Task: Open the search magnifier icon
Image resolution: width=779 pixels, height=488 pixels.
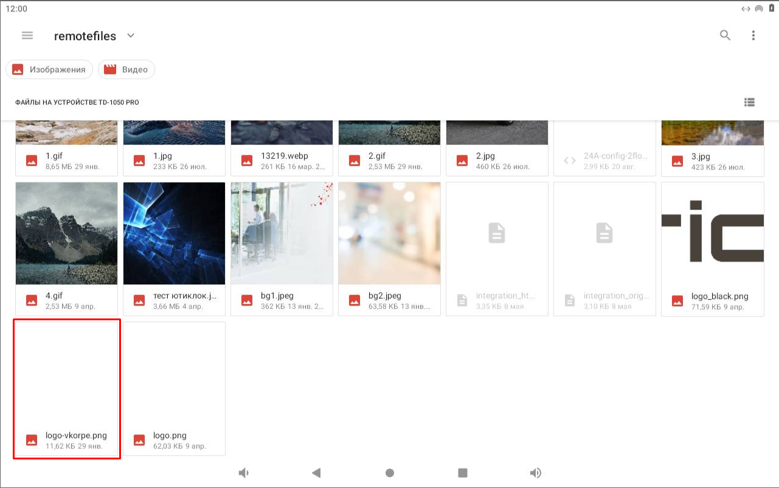Action: click(x=725, y=35)
